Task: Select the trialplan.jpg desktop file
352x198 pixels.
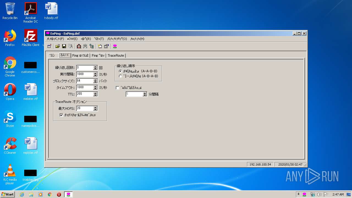Action: coord(31,175)
